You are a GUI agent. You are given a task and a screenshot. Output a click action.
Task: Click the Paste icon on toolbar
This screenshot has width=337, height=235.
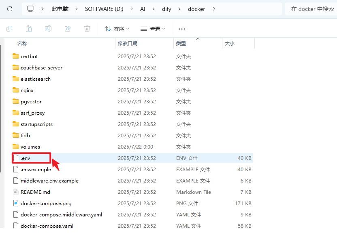[28, 29]
